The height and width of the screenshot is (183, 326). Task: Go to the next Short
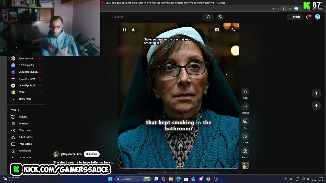(316, 105)
